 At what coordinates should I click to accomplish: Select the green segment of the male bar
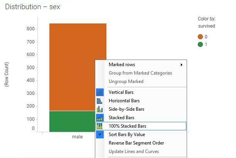[72, 121]
